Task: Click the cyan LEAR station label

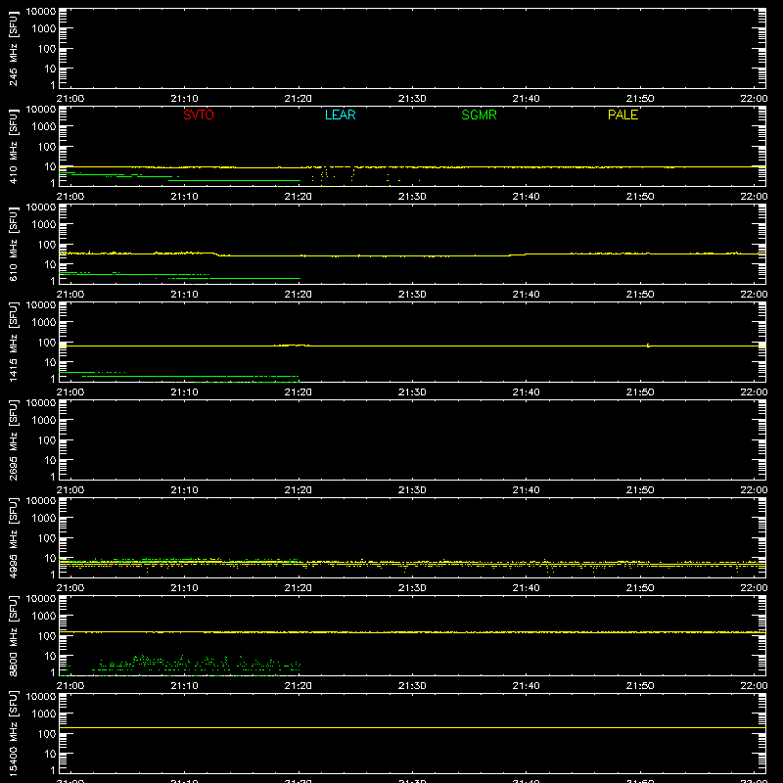Action: coord(340,115)
